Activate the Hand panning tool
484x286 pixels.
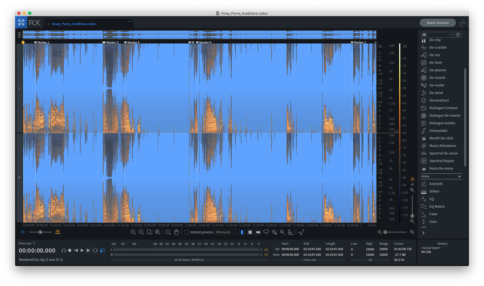point(176,232)
